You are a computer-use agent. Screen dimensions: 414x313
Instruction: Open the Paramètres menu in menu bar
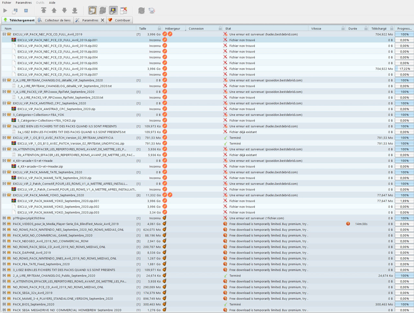click(x=24, y=3)
